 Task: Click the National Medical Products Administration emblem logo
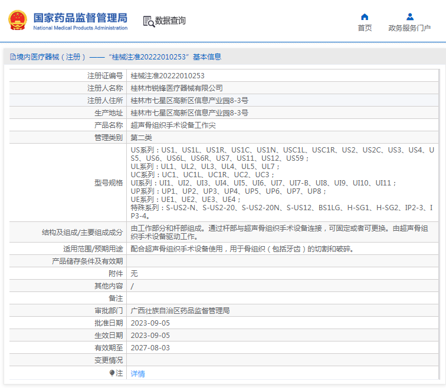click(17, 21)
